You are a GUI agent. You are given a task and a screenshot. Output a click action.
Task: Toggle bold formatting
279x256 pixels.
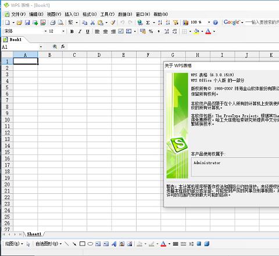point(72,31)
